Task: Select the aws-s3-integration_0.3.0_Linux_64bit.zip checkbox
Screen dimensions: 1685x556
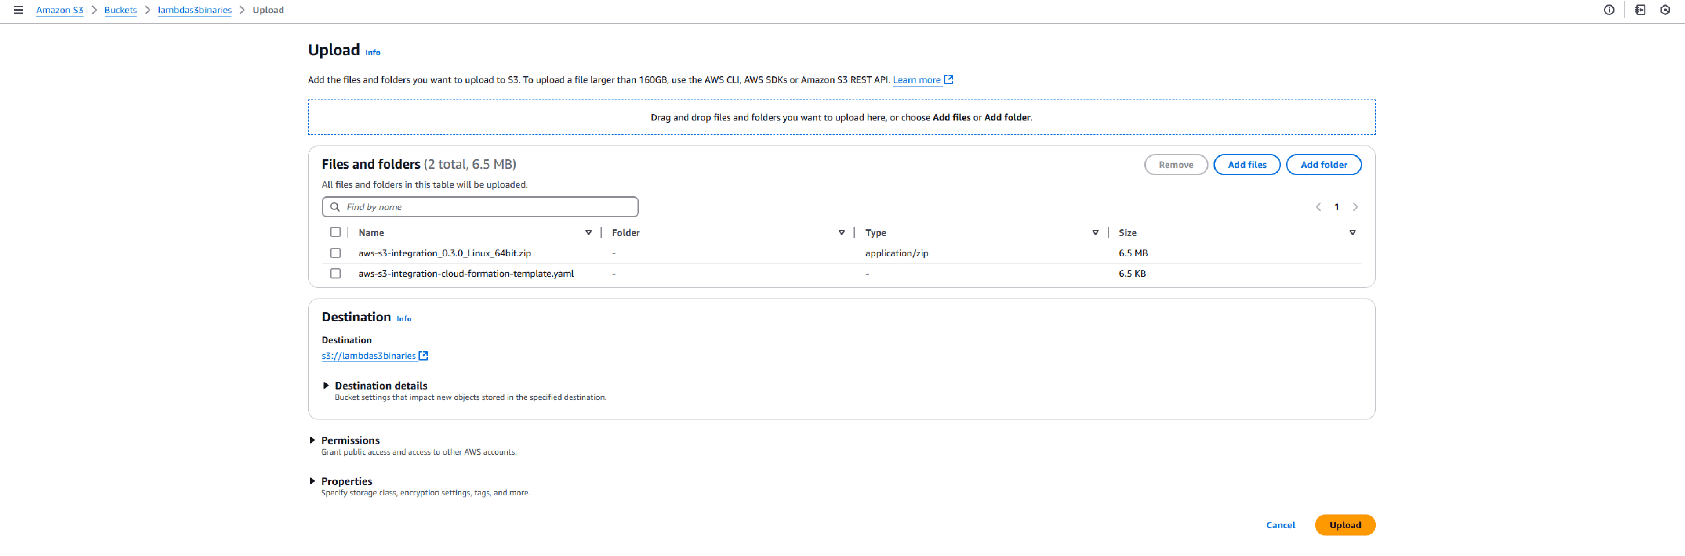Action: click(336, 253)
